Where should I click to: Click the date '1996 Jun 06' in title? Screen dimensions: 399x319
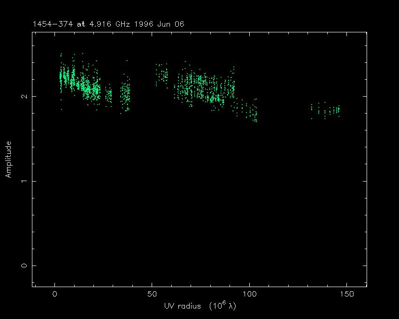(x=161, y=24)
